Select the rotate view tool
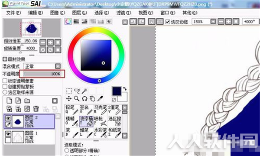 84,99
